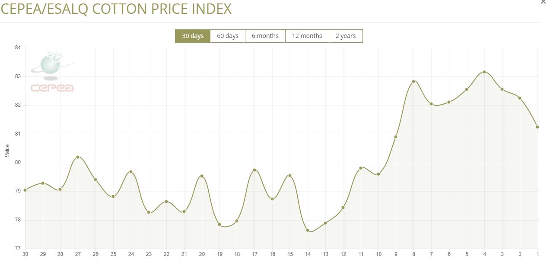Select the day 9 data point

pyautogui.click(x=396, y=137)
